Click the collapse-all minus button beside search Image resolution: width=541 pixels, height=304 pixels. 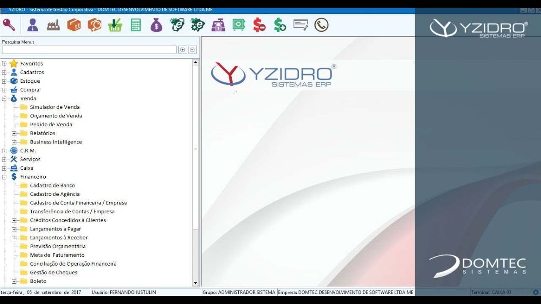coord(192,50)
